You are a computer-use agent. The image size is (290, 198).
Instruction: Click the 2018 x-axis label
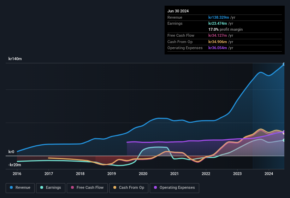point(80,174)
